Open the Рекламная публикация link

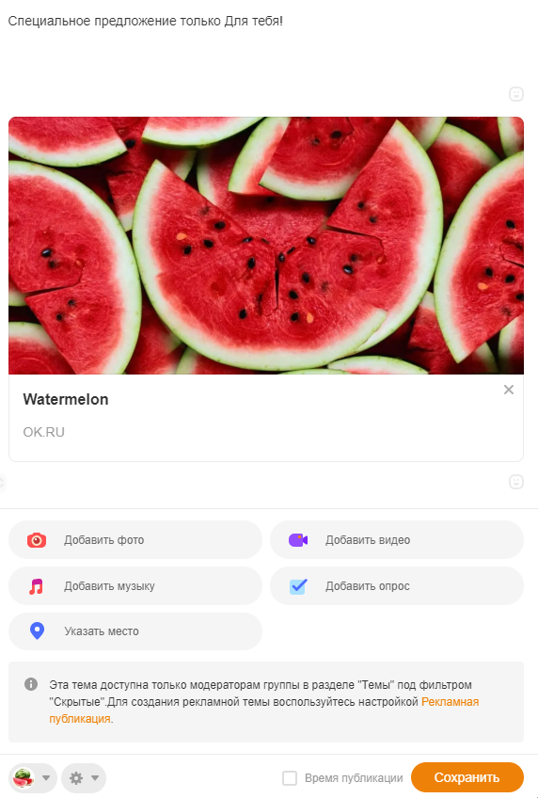264,710
